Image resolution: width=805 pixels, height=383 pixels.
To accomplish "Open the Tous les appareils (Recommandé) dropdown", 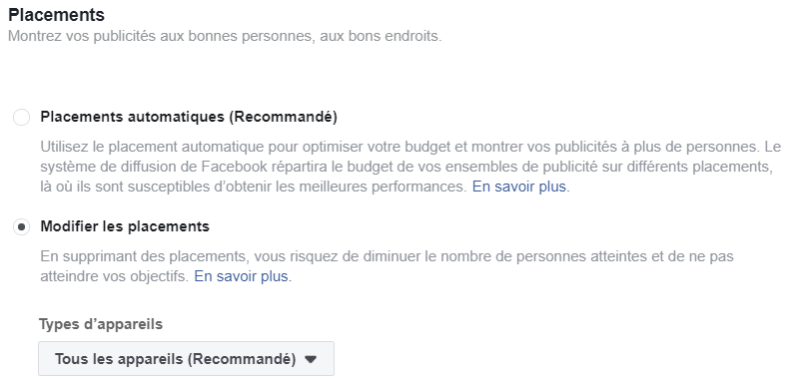I will [186, 359].
